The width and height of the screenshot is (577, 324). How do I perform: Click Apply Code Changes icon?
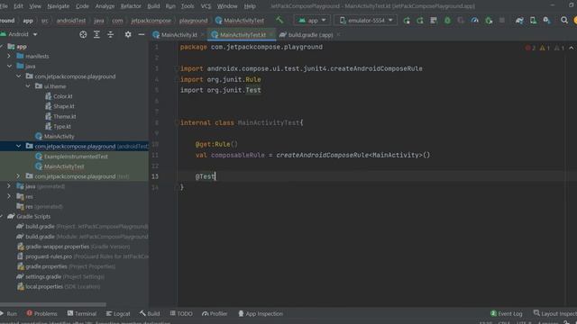pos(434,21)
